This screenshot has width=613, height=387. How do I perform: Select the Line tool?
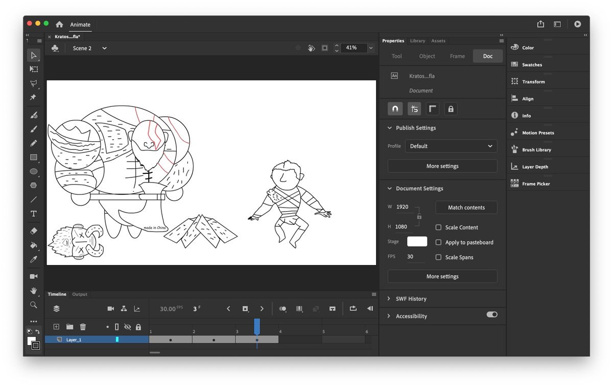[x=34, y=199]
